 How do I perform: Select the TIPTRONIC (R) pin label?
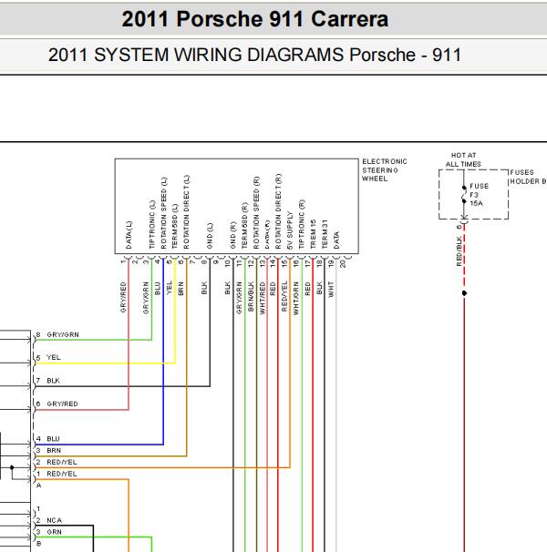coord(302,224)
